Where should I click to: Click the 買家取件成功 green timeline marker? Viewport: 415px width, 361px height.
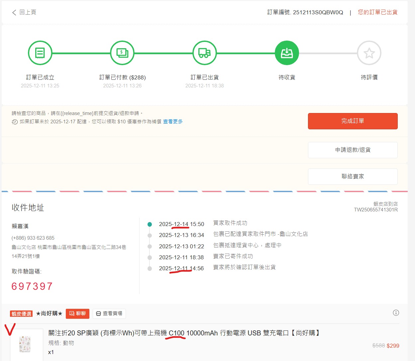[150, 224]
